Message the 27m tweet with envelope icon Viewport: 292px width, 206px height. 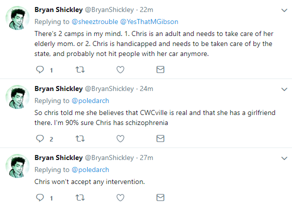161,197
